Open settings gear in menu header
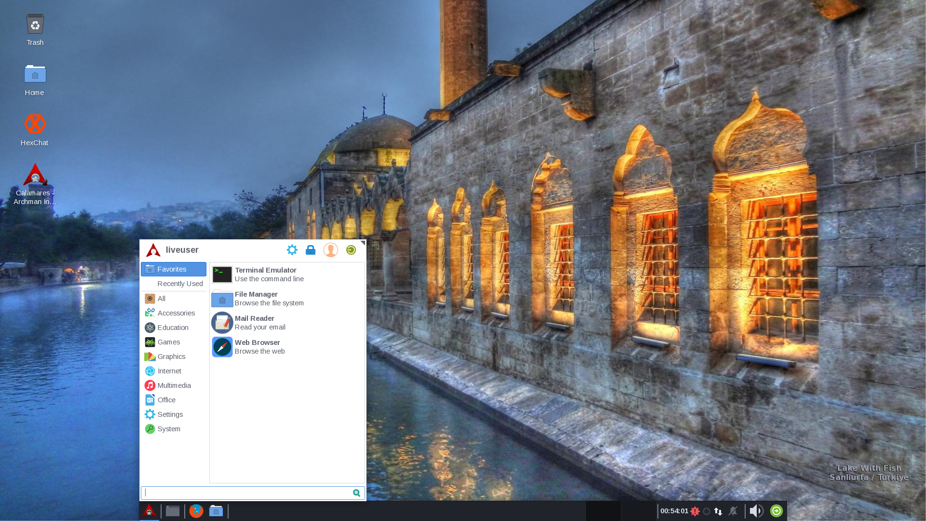This screenshot has height=521, width=926. (x=292, y=250)
